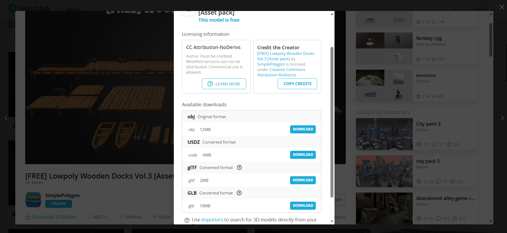Click Download 3D Model link below viewer

click(x=51, y=217)
